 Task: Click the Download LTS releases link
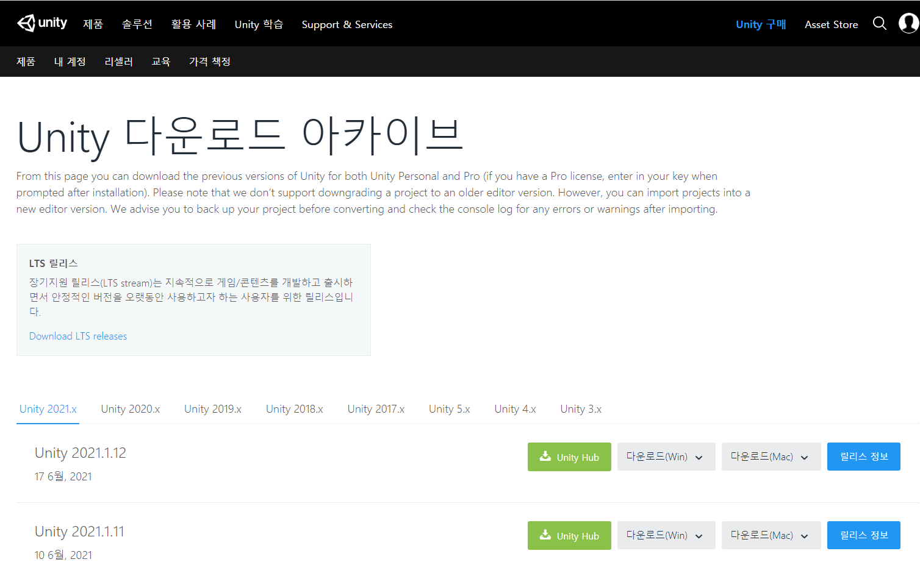click(x=78, y=336)
